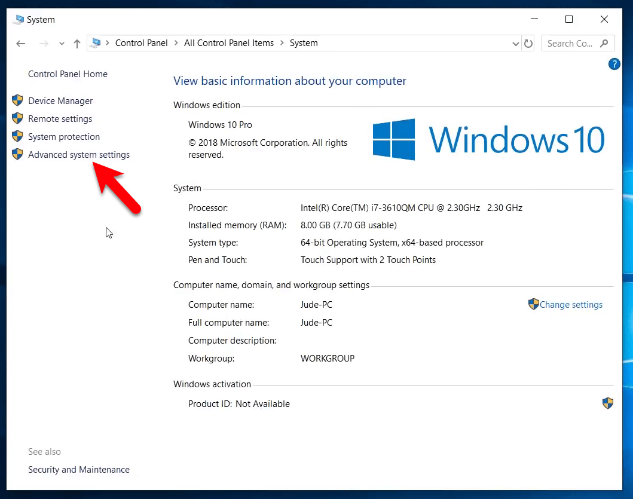Click the Search Control Panel field
Image resolution: width=633 pixels, height=499 pixels.
[577, 43]
